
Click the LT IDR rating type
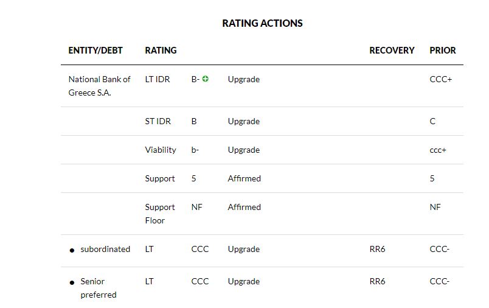(x=158, y=79)
